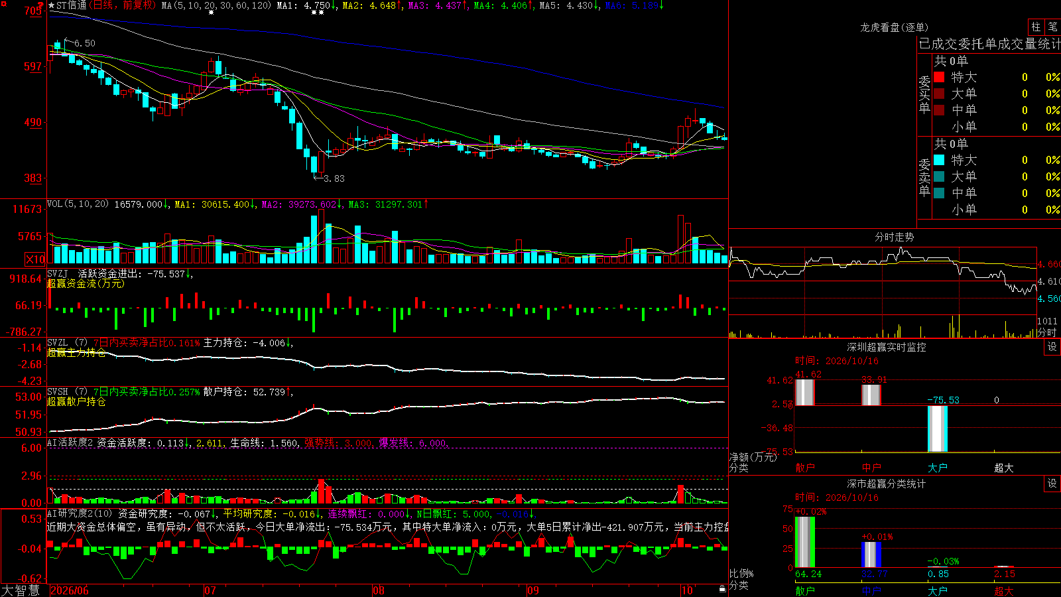Click the red question mark icon at chart top
Screen dimensions: 1061x597
tap(40, 5)
